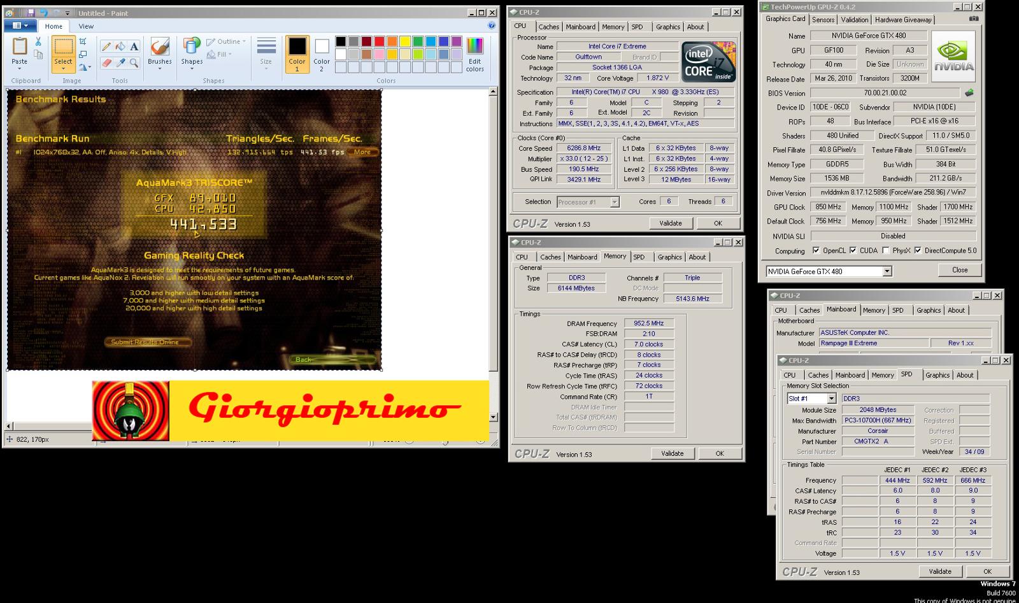Click Paint horizontal scrollbar left arrow
Screen dimensions: 1019x603
(x=10, y=426)
